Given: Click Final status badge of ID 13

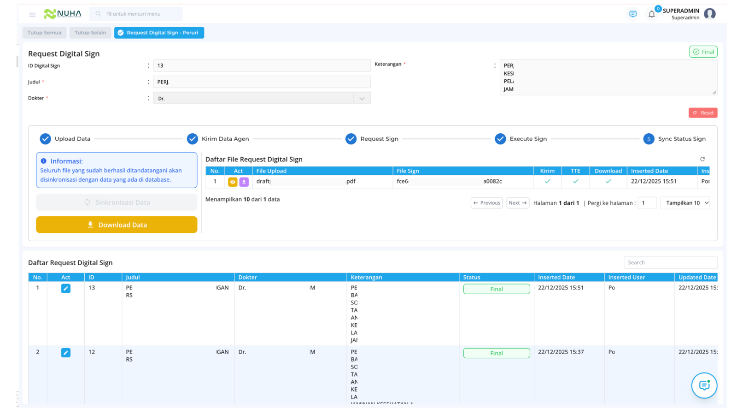Looking at the screenshot, I should point(497,289).
